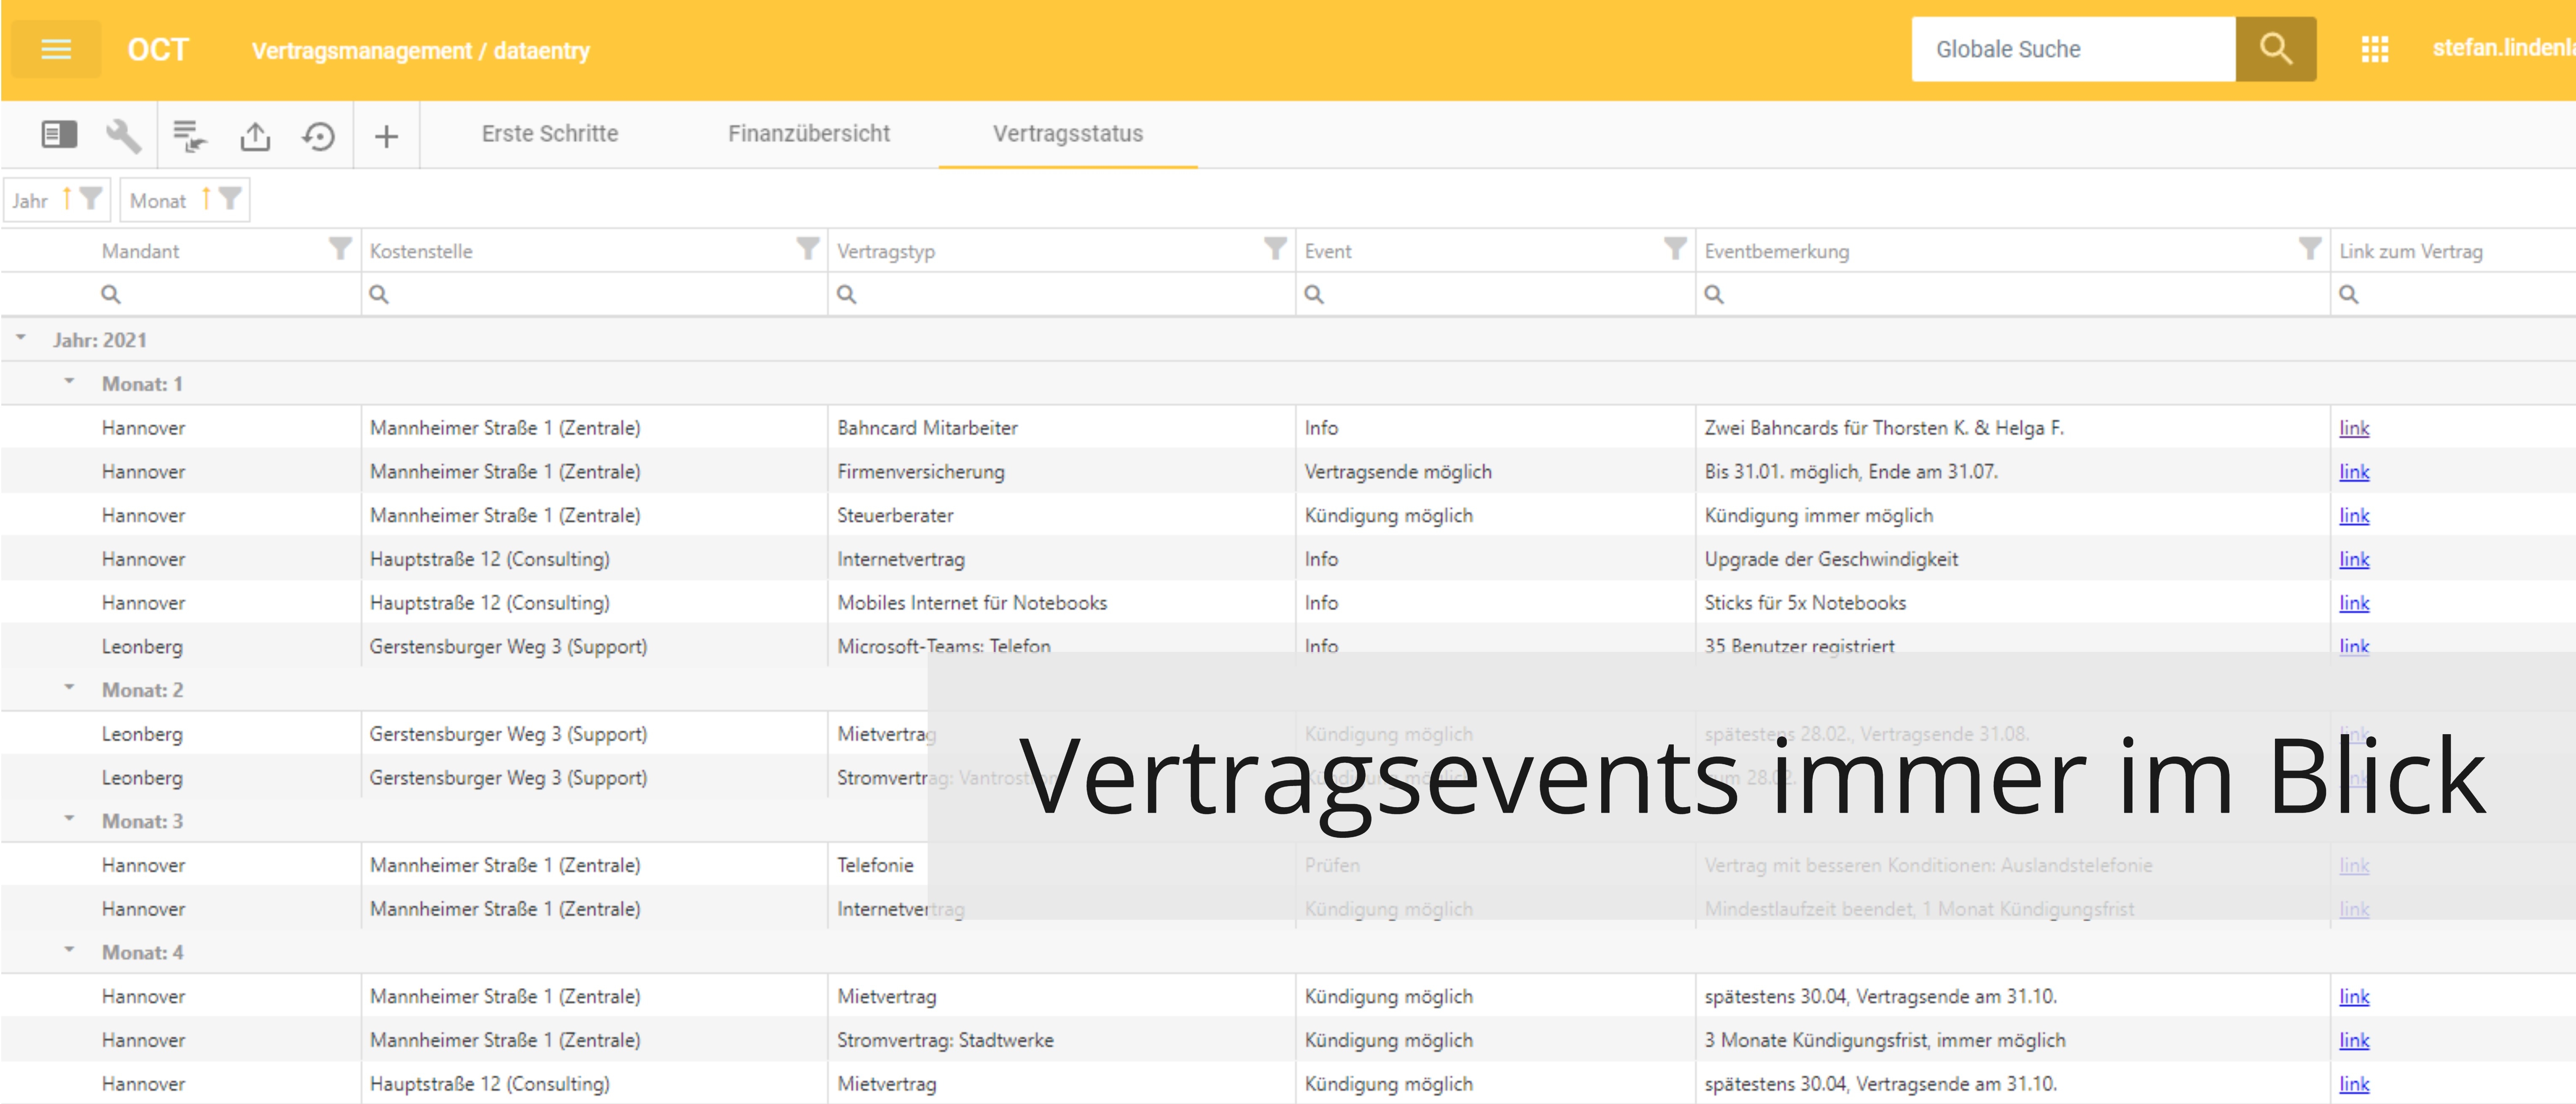Open link for Bahncard Mitarbeiter contract
Image resolution: width=2576 pixels, height=1104 pixels.
click(2353, 428)
